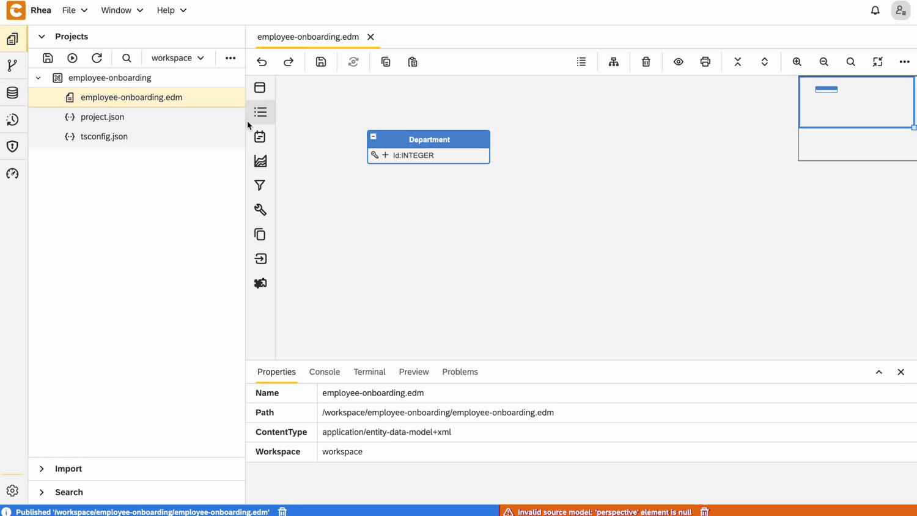Toggle the preview eye icon in the toolbar
The width and height of the screenshot is (917, 516).
[x=678, y=62]
